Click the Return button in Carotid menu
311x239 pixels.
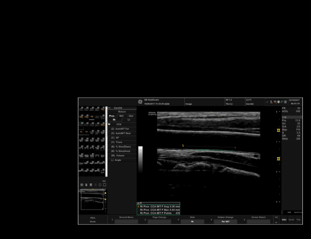point(122,111)
